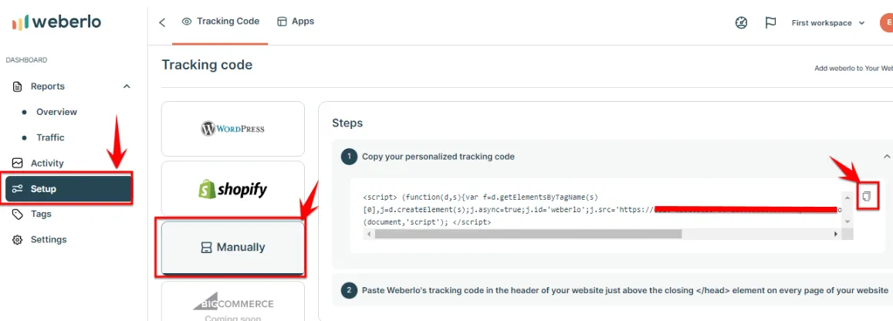Open the First workspace dropdown
The image size is (893, 321).
(828, 23)
